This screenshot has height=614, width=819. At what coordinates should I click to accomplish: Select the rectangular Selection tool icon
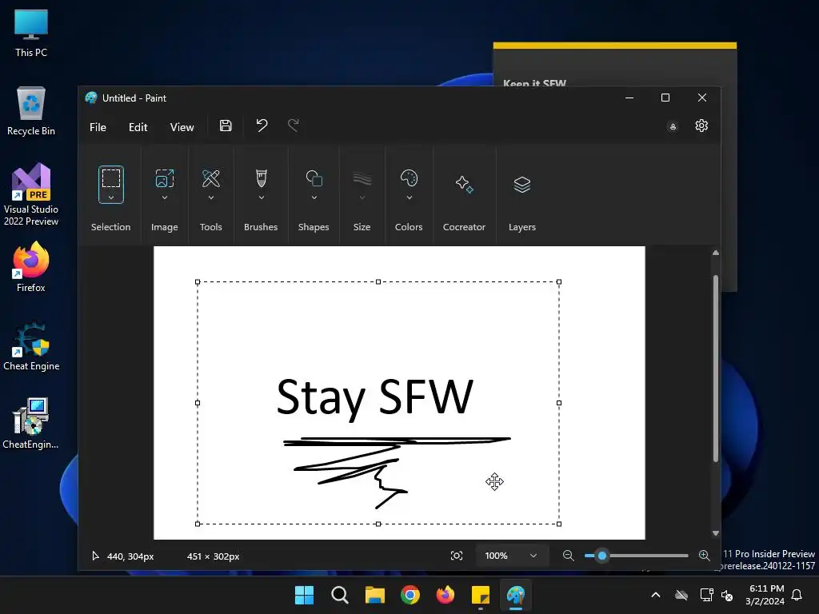[x=110, y=178]
